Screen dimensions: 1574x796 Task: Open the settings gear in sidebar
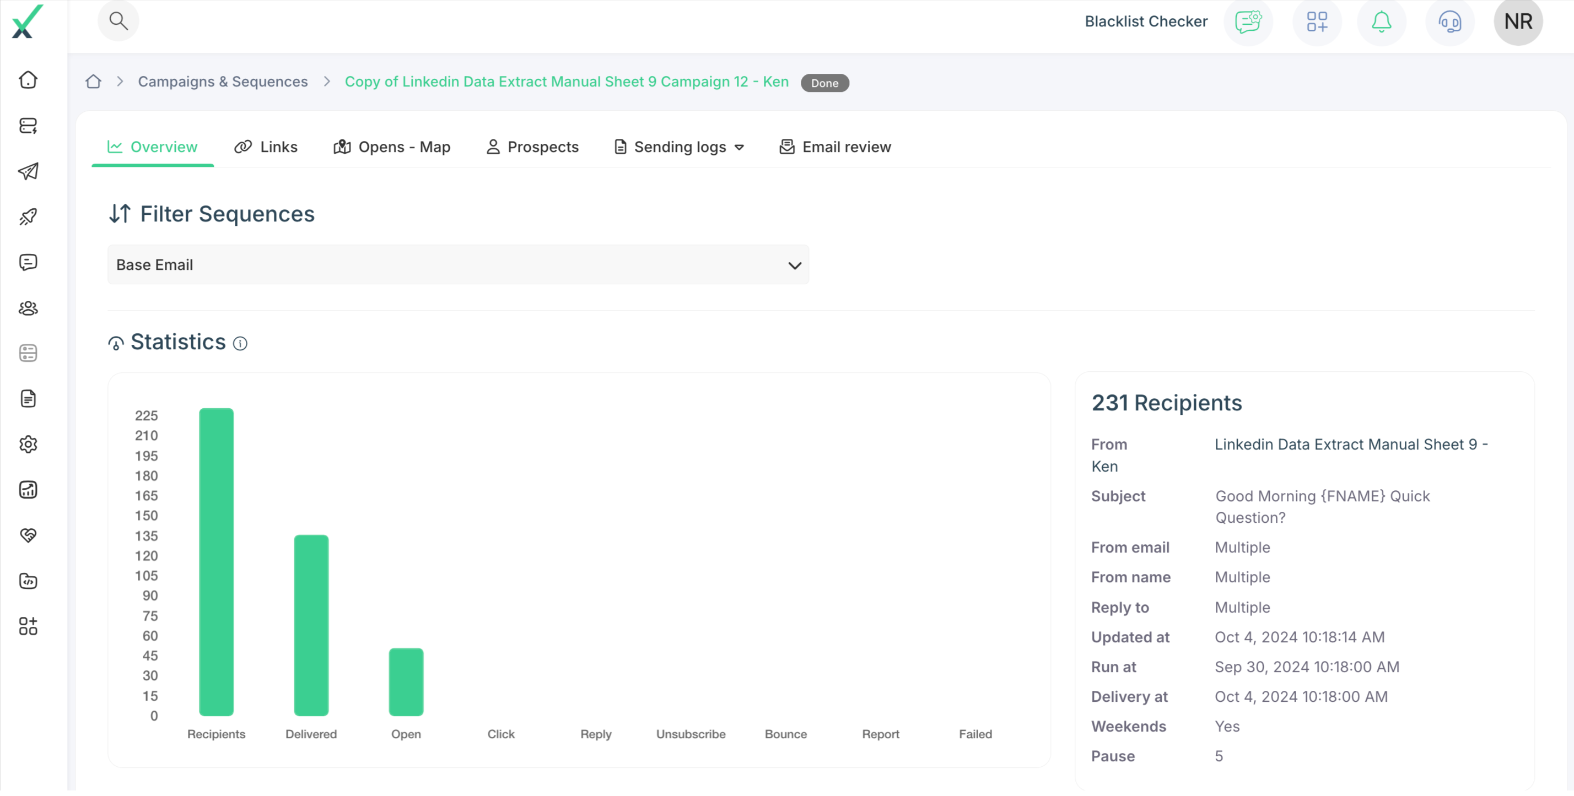[x=28, y=444]
